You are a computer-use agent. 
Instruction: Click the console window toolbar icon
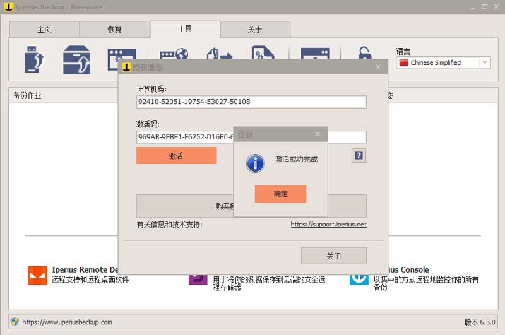pos(315,54)
